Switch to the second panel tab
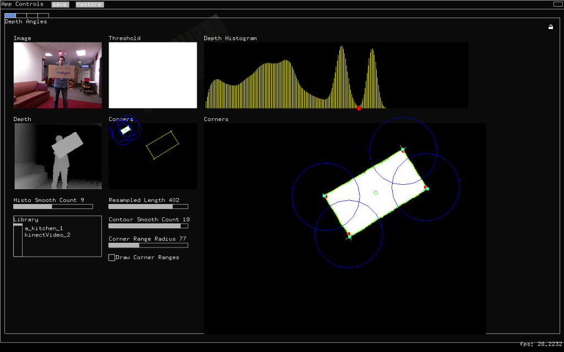 tap(21, 15)
